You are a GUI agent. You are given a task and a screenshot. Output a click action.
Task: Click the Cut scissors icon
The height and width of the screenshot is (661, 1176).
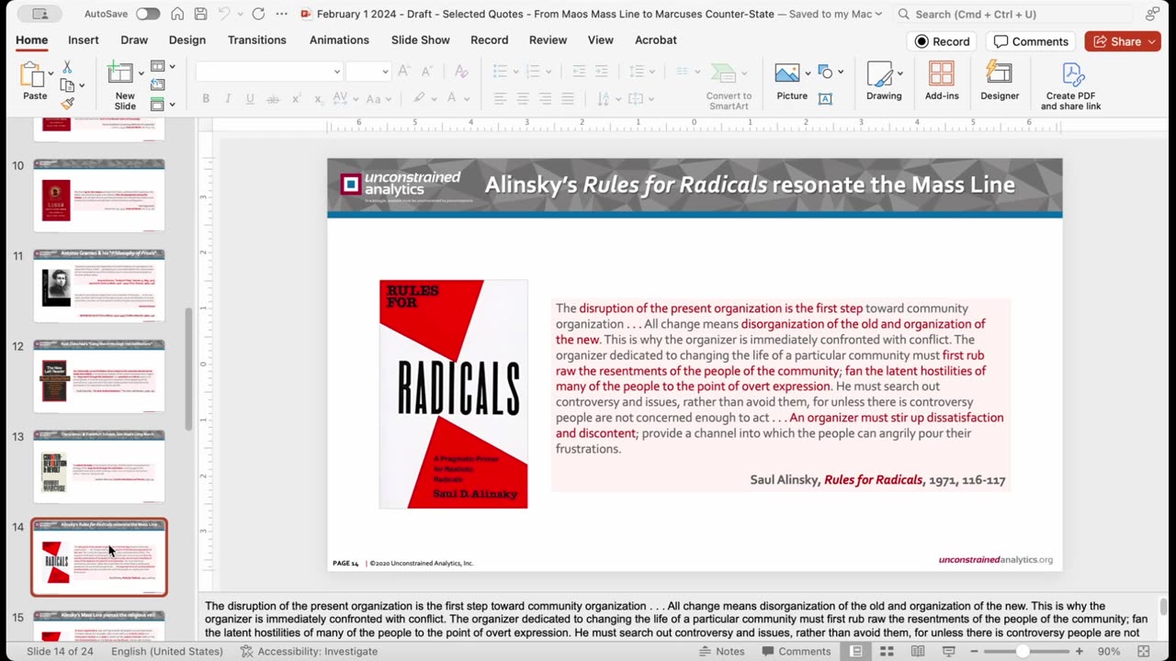pyautogui.click(x=67, y=67)
